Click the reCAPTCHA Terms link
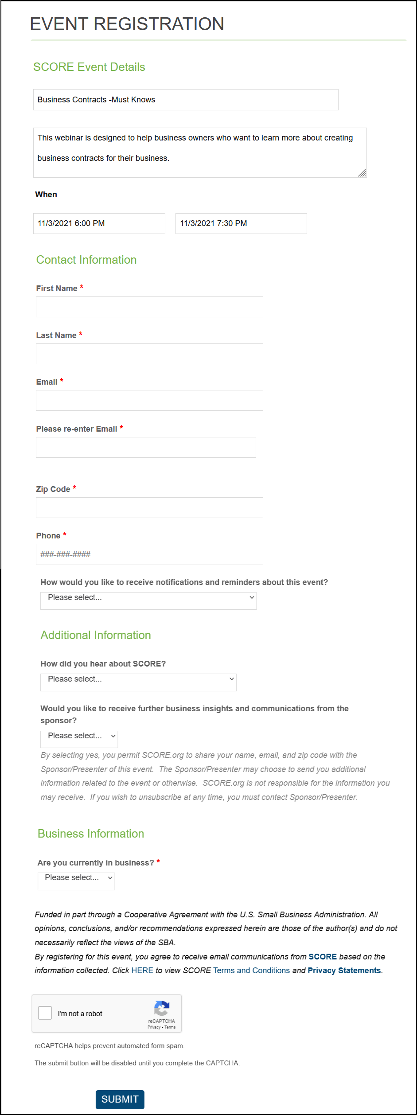The width and height of the screenshot is (417, 1115). [170, 1027]
